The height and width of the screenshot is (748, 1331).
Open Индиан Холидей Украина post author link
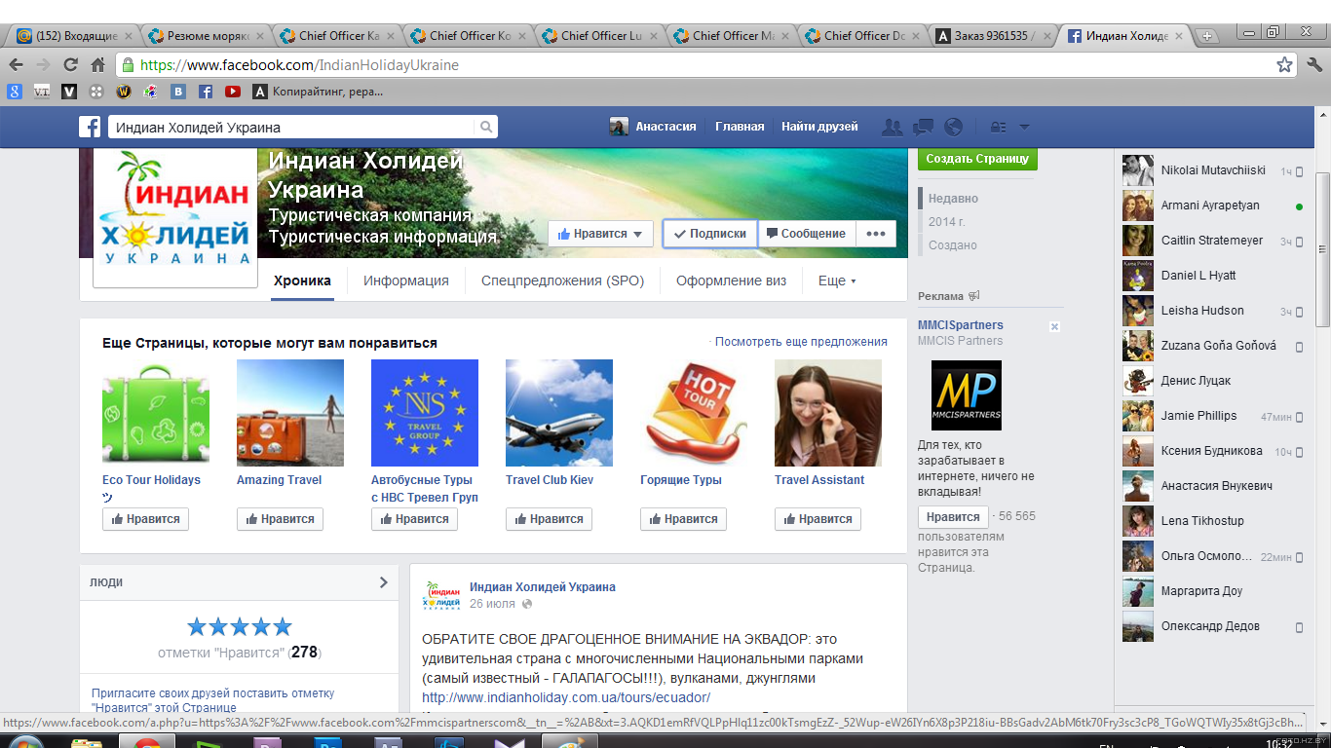pos(543,587)
